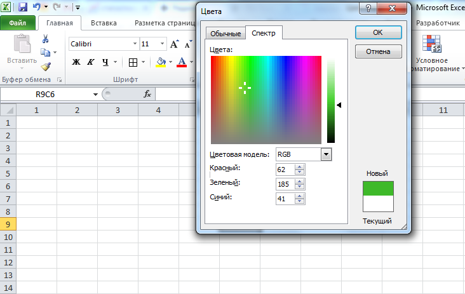Open the Name Box dropdown arrow
Image resolution: width=465 pixels, height=294 pixels.
tap(95, 95)
